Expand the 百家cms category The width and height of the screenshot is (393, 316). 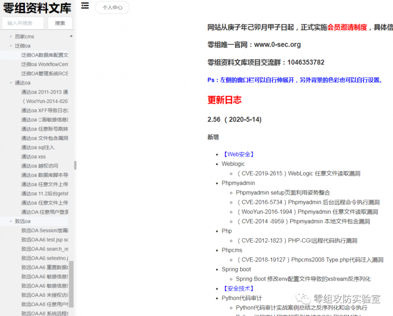tap(10, 37)
